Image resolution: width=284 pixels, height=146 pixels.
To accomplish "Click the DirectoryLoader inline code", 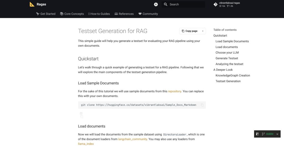I will 175,135.
